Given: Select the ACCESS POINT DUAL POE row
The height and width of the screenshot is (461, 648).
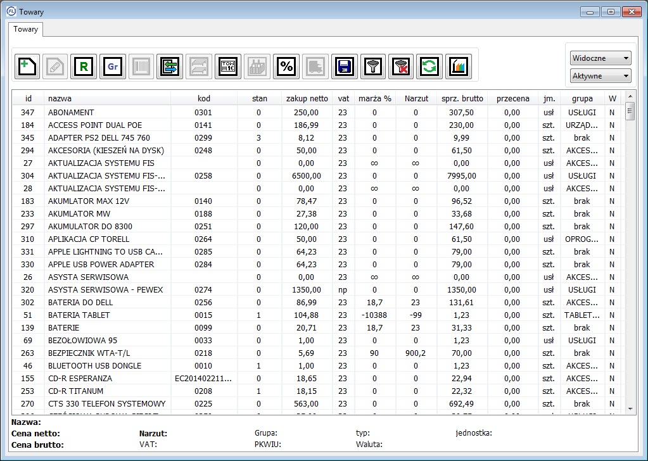Looking at the screenshot, I should [318, 125].
